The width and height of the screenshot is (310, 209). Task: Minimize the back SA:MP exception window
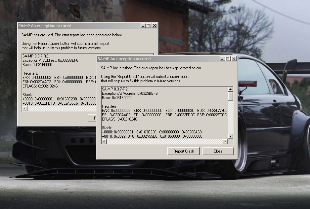143,26
